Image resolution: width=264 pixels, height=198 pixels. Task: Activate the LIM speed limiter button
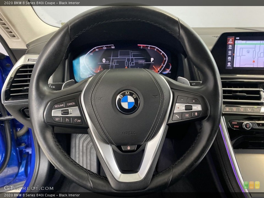pos(78,120)
